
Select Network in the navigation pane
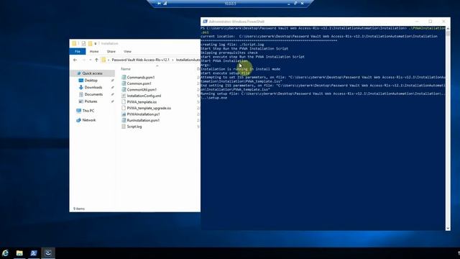coord(89,120)
